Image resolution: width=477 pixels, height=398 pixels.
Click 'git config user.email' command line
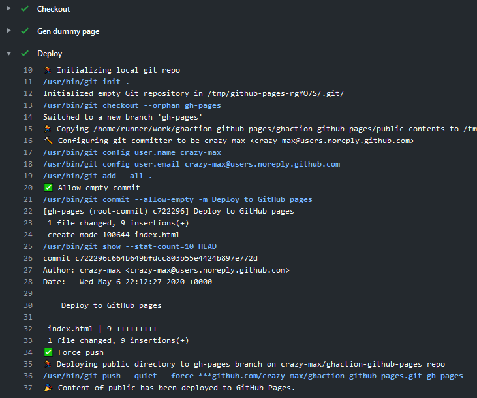pos(192,164)
